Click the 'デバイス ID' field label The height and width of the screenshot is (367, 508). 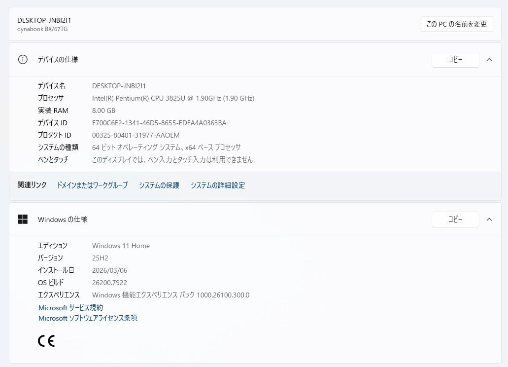(53, 123)
